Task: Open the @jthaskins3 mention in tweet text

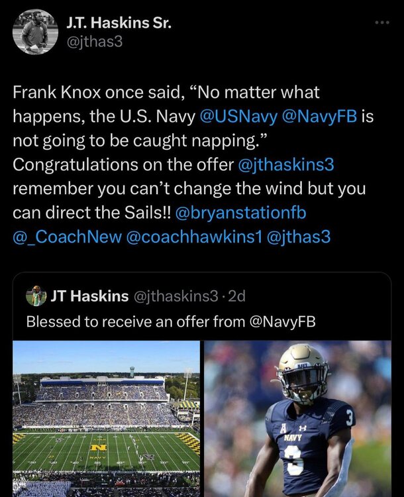Action: [x=286, y=164]
